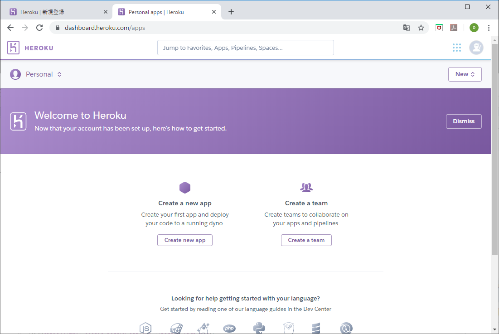Click the PDF extension icon
This screenshot has width=499, height=334.
(454, 28)
